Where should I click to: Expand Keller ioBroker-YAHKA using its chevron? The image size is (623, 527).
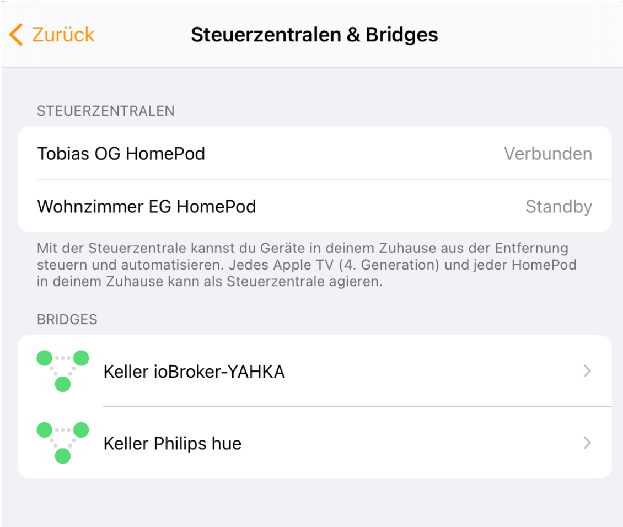[x=587, y=372]
